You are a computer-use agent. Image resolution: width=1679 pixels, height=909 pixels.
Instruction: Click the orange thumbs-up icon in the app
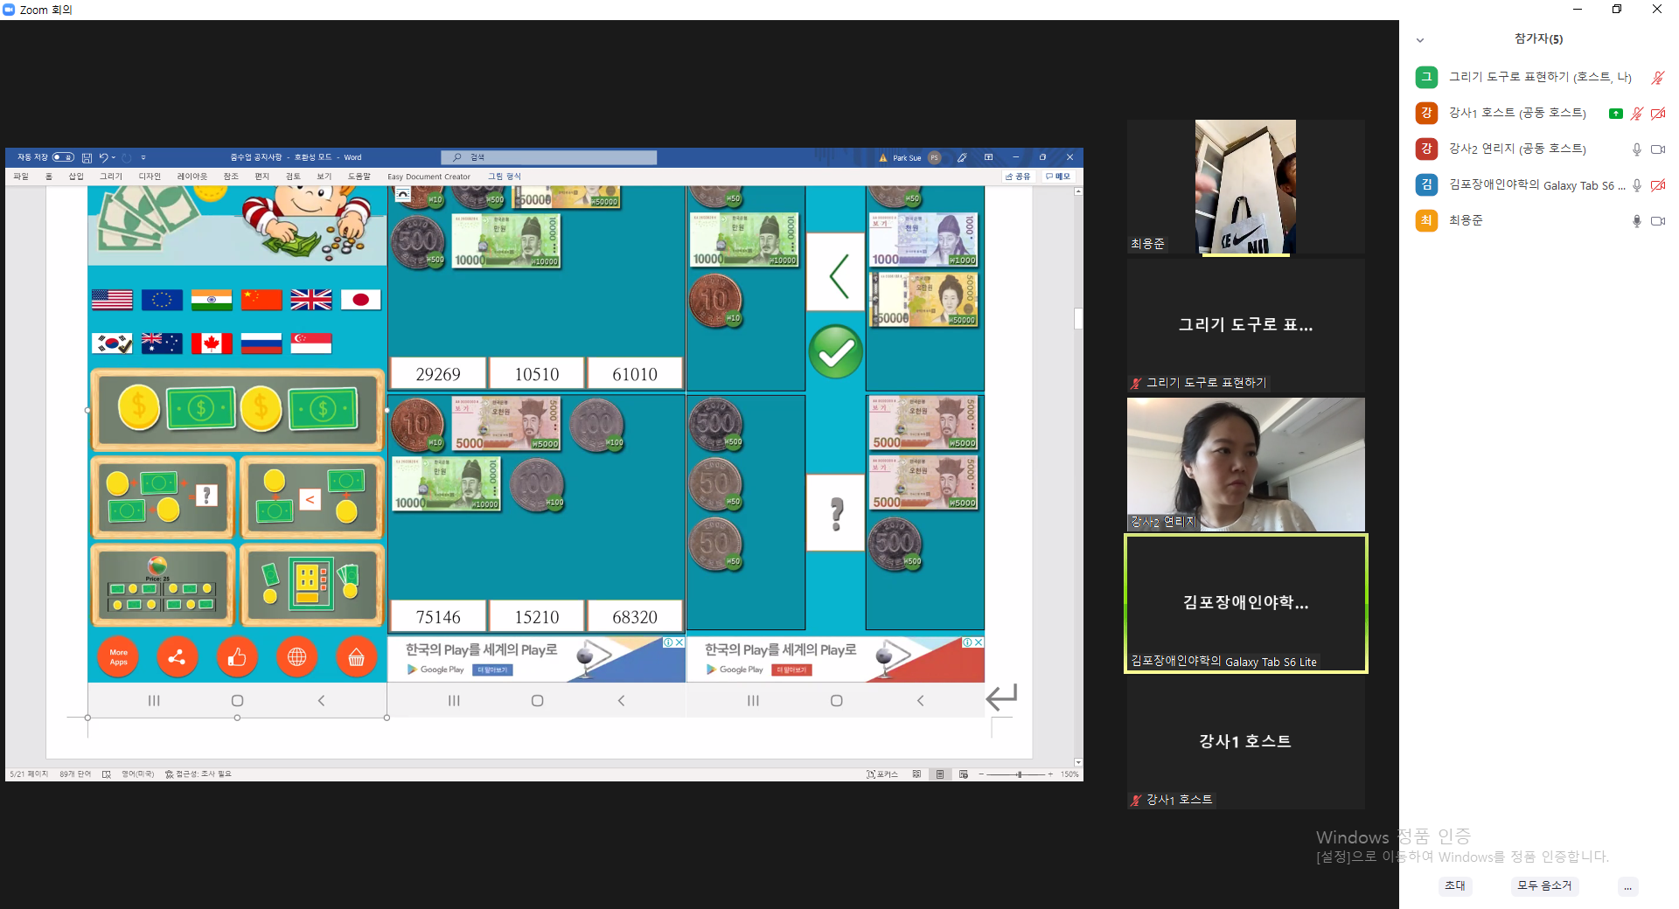click(237, 657)
